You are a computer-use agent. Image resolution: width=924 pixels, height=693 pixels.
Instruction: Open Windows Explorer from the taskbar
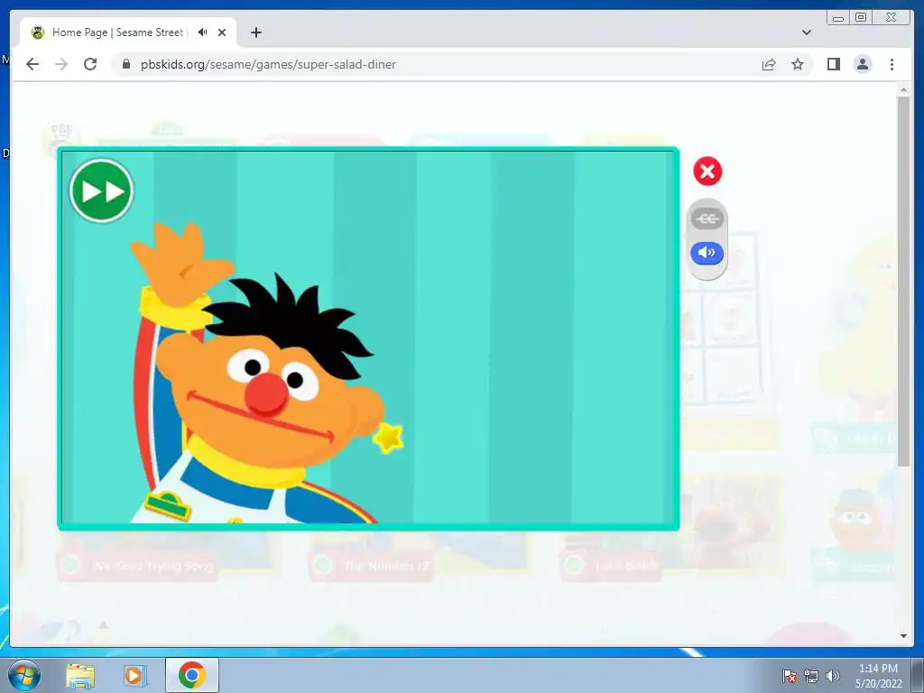(80, 675)
